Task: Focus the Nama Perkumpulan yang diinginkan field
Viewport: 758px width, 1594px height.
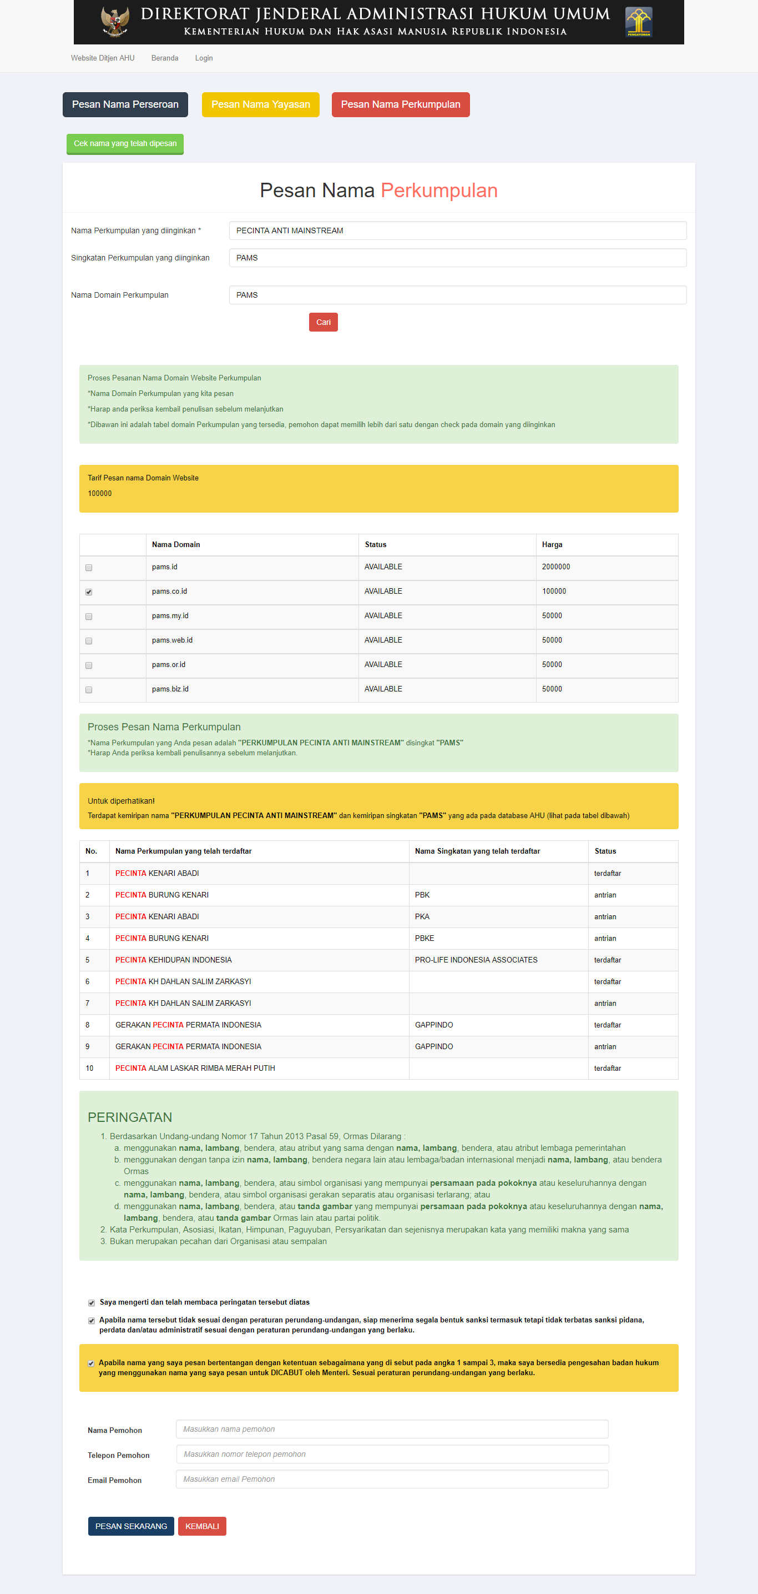Action: (458, 230)
